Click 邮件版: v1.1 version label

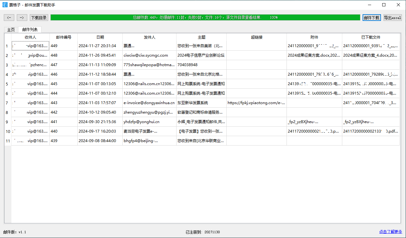point(15,232)
